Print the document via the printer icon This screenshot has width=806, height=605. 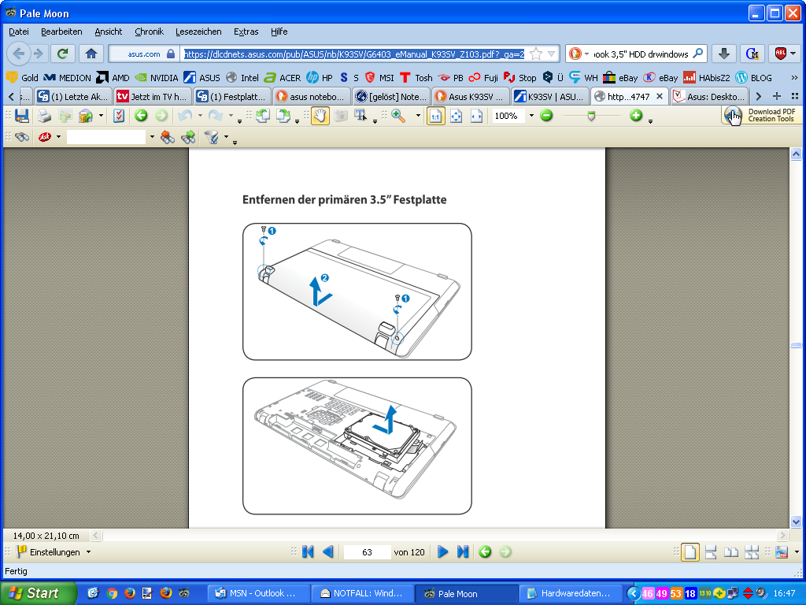pos(45,116)
